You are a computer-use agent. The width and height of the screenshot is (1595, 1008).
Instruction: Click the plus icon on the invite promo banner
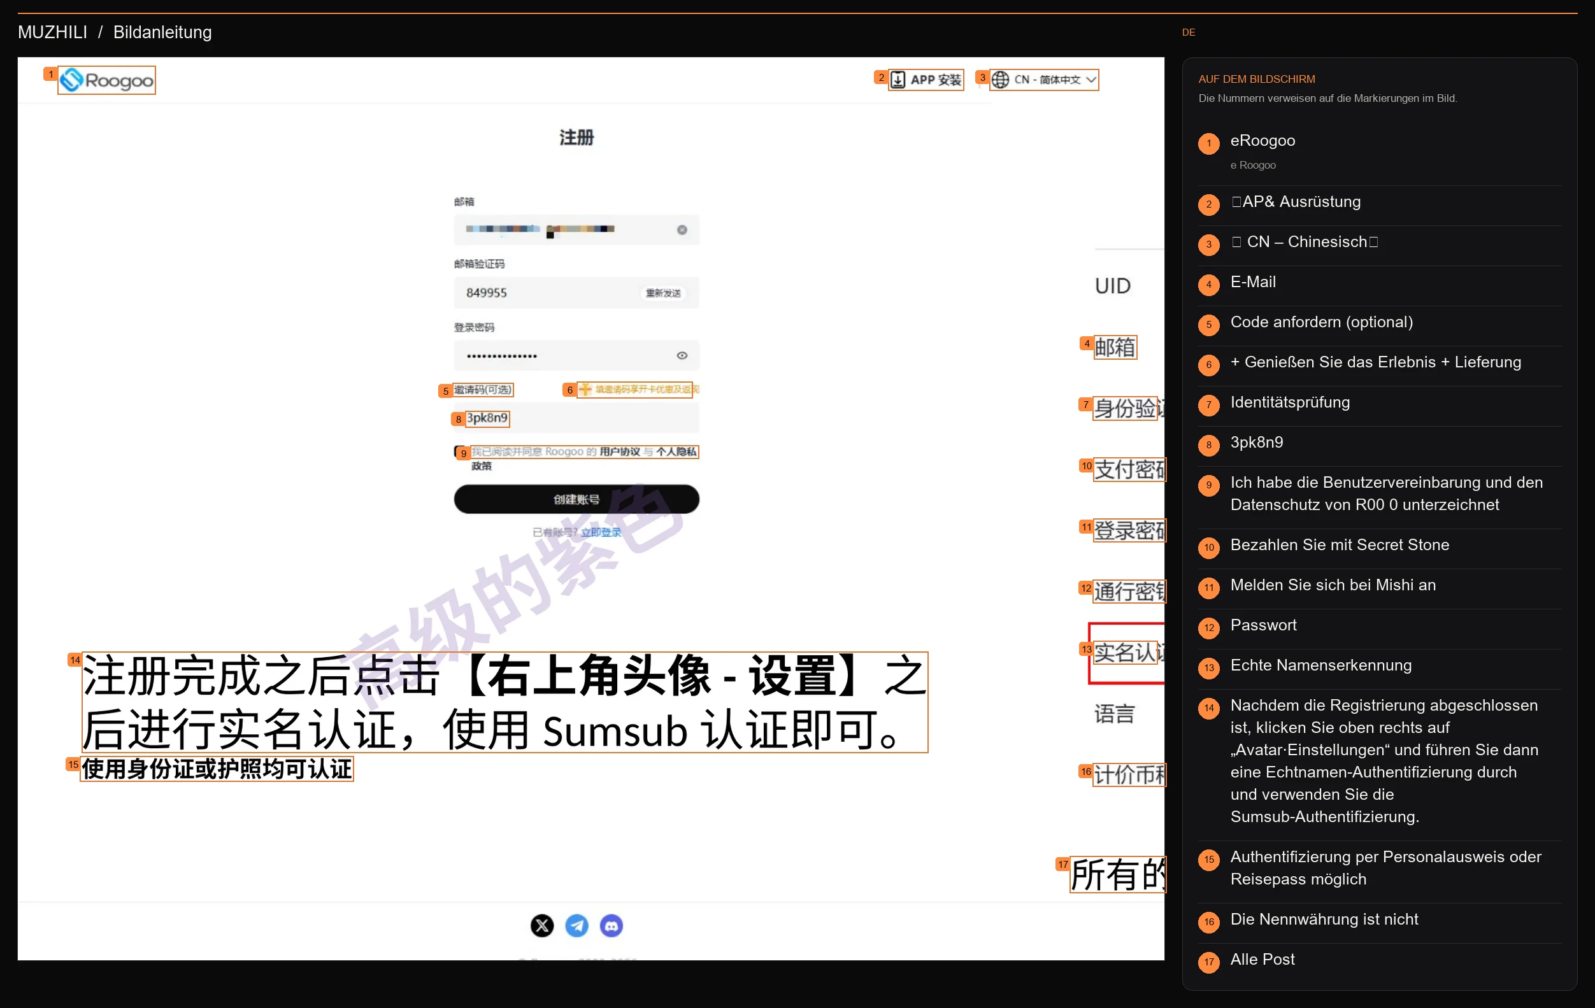point(585,390)
